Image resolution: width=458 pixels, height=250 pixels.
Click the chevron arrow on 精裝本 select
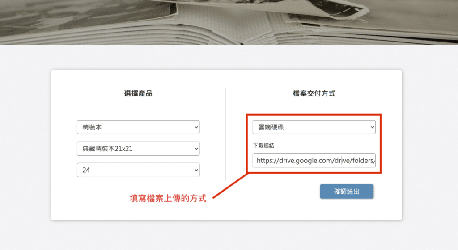[195, 127]
